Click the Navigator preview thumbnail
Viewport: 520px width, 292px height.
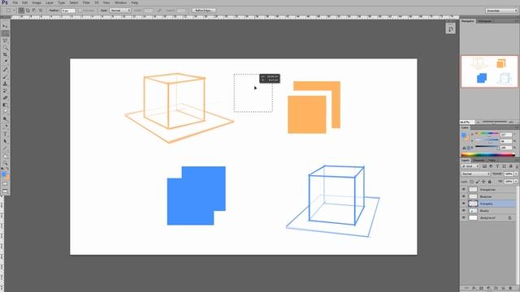click(x=489, y=71)
